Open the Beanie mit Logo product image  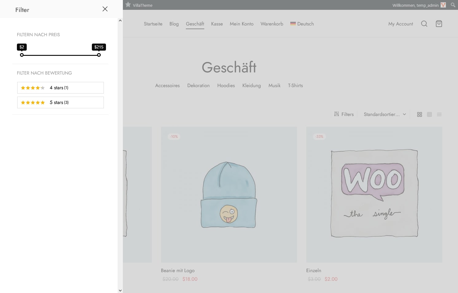[229, 195]
